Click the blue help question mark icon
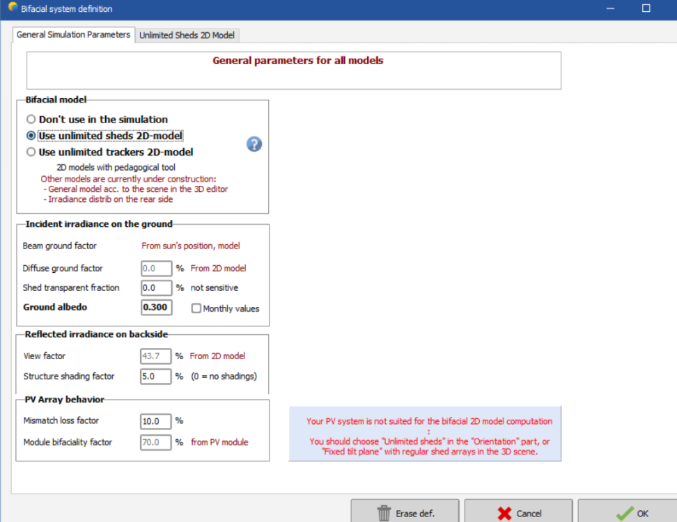 pyautogui.click(x=254, y=144)
